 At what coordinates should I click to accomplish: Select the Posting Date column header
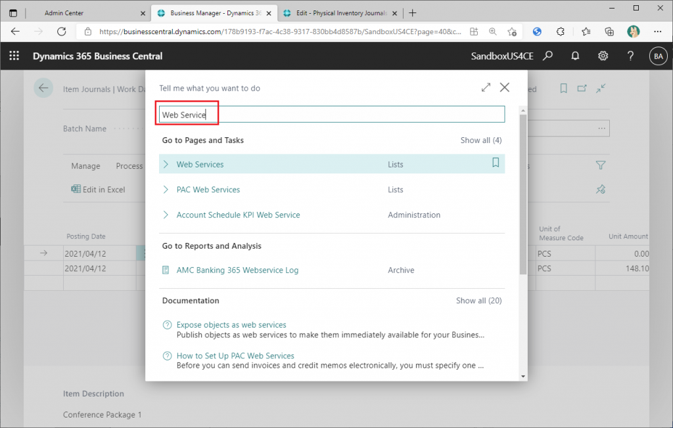click(86, 236)
